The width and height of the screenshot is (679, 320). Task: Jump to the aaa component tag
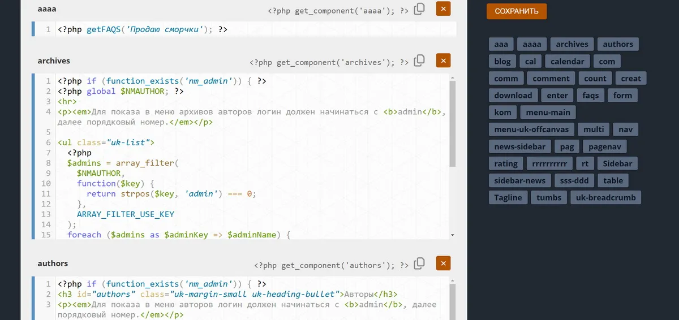point(501,44)
